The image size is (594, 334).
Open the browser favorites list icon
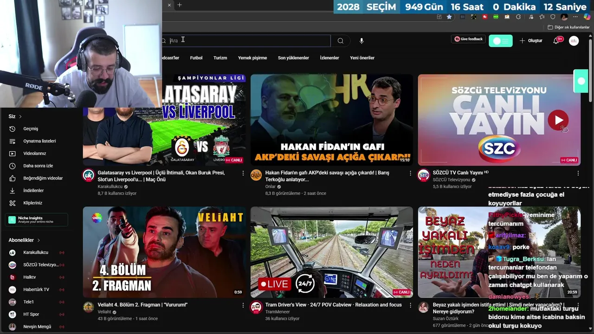coord(542,17)
